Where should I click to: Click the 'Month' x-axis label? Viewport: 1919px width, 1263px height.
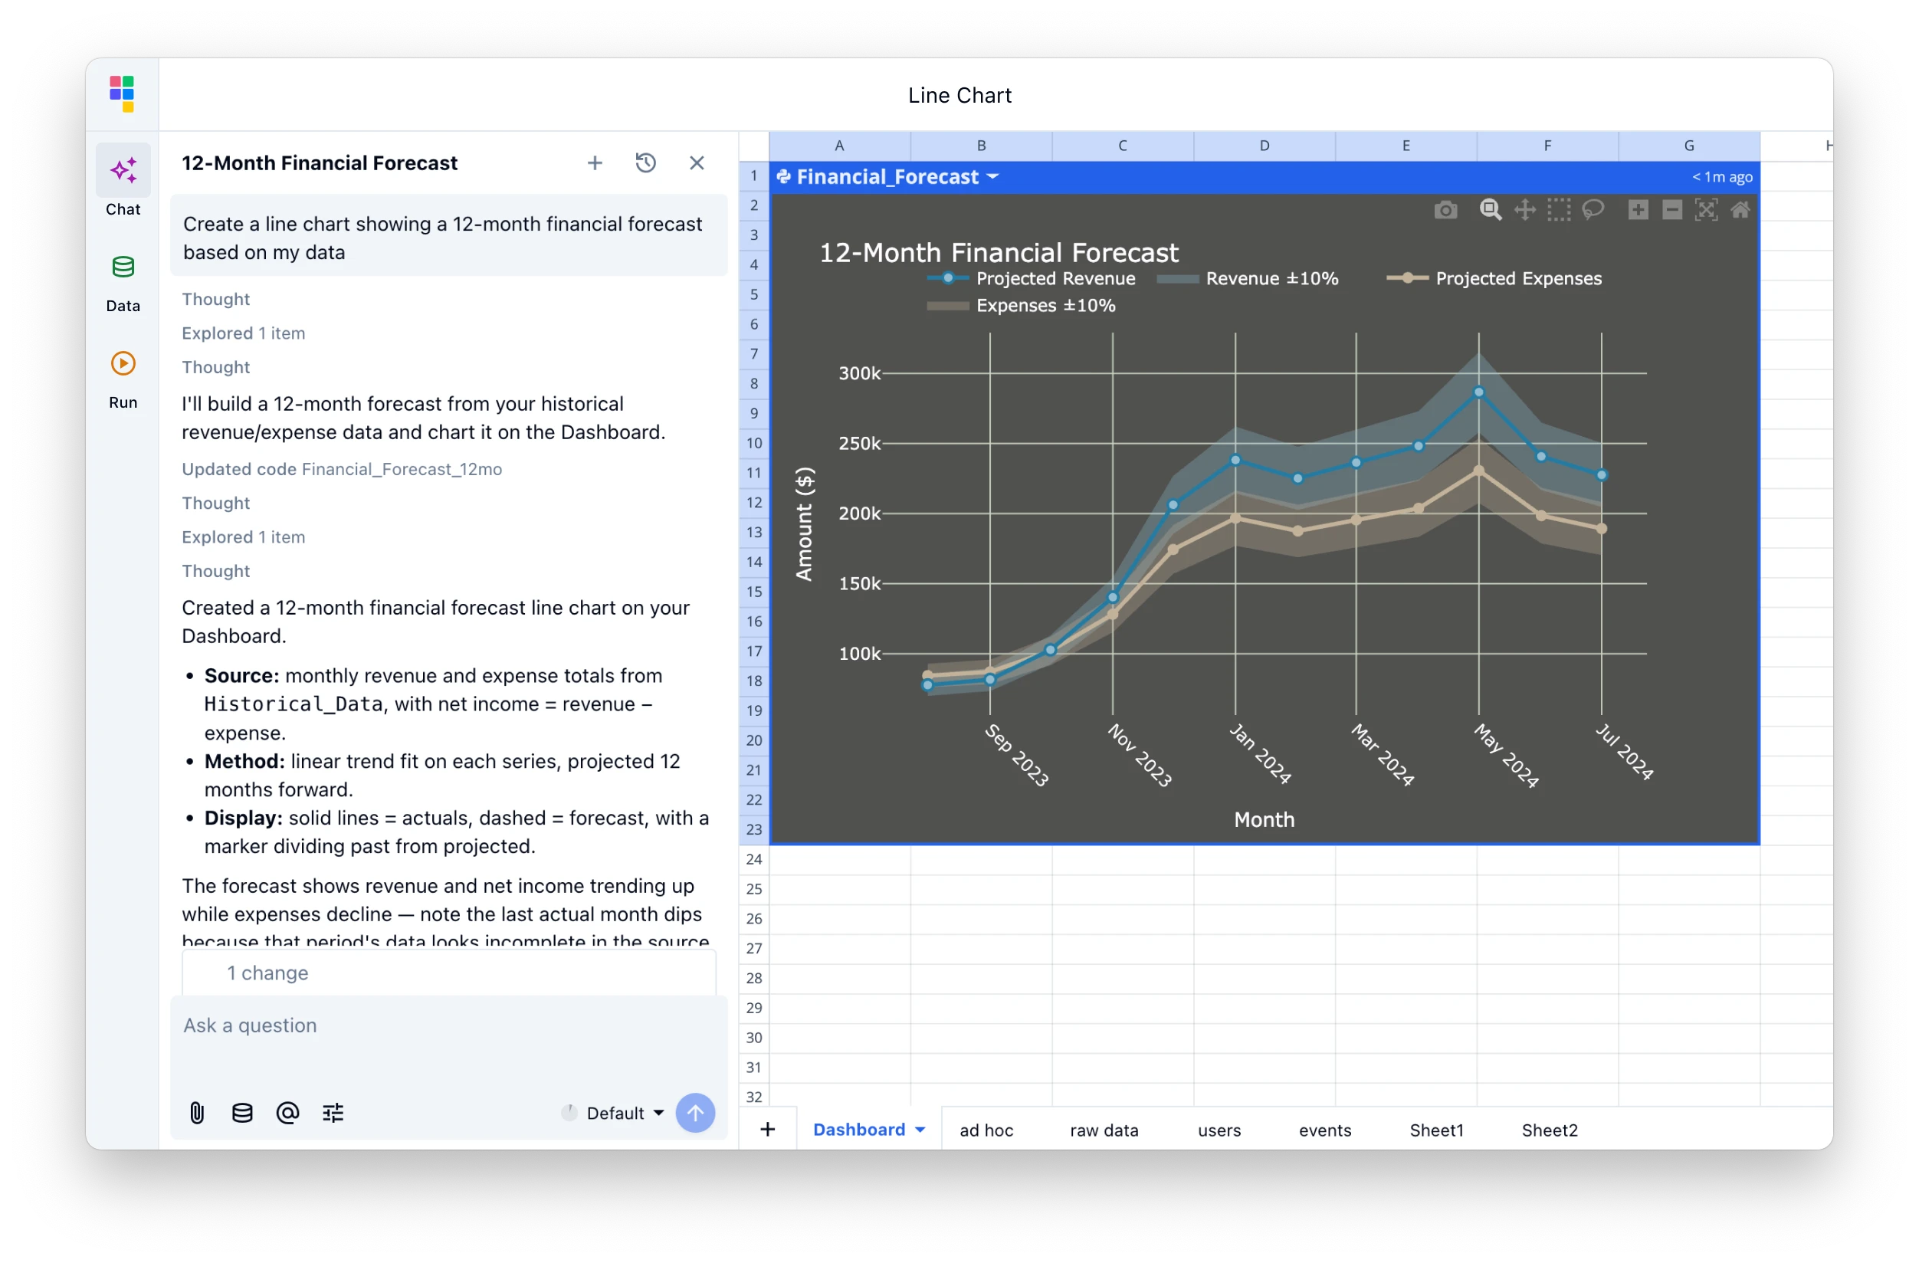(x=1264, y=819)
